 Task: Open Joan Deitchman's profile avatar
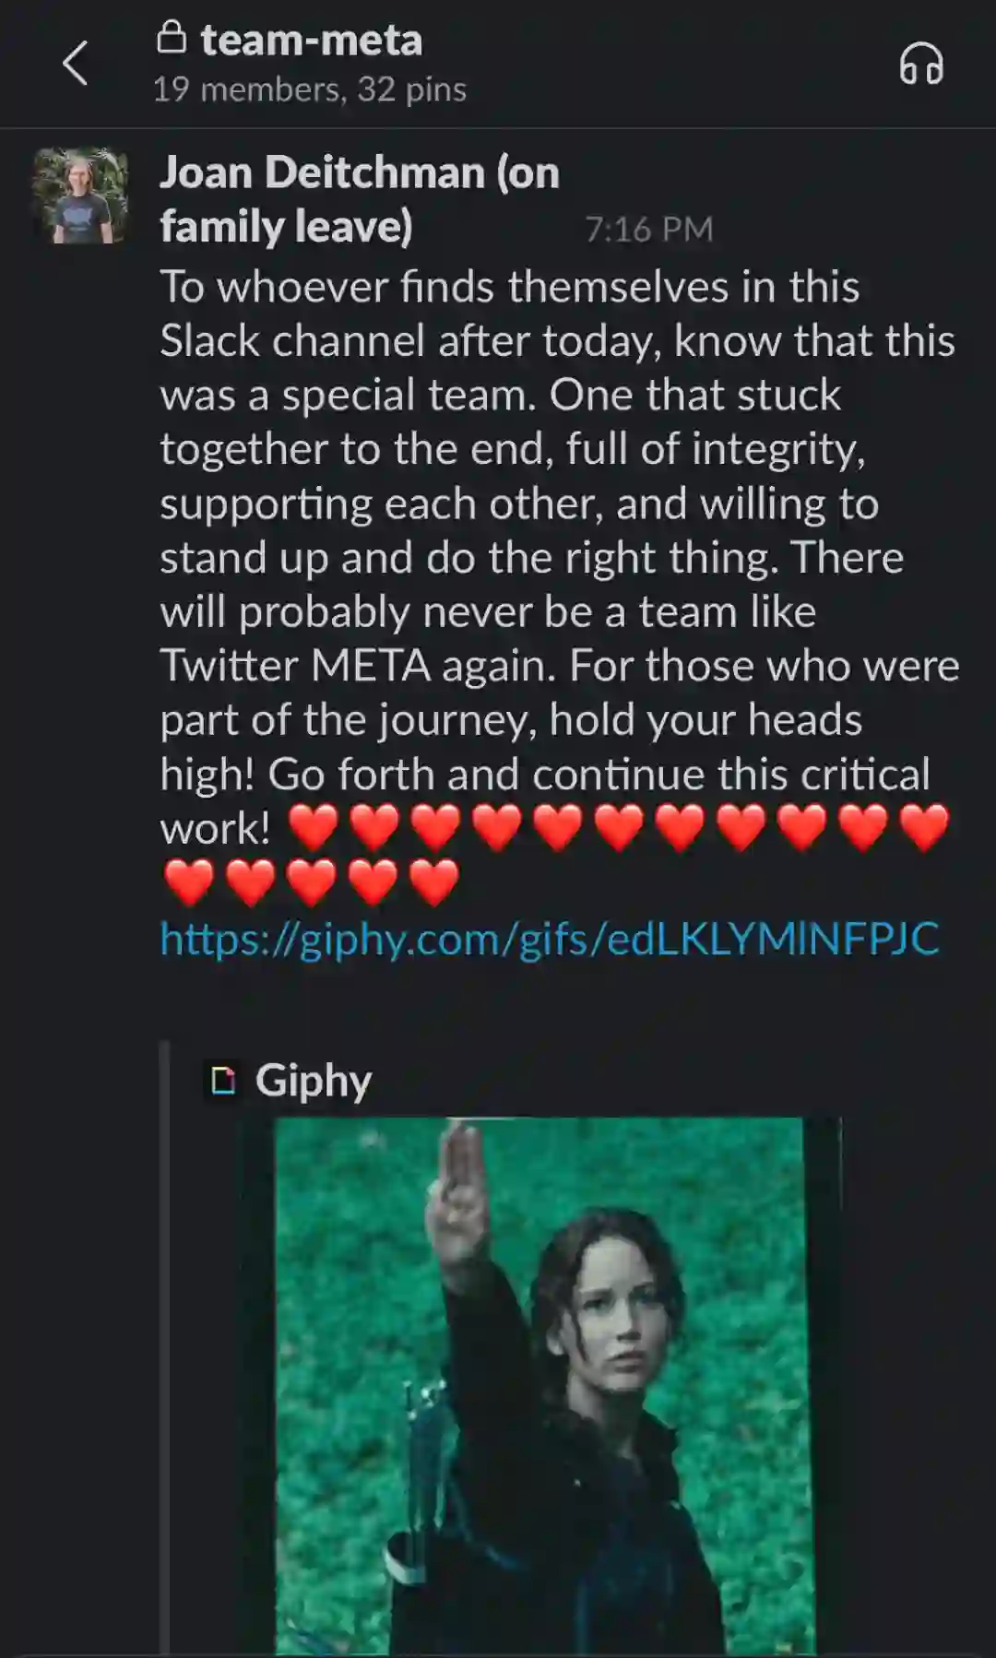tap(81, 196)
